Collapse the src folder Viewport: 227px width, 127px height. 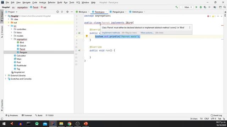(9, 26)
